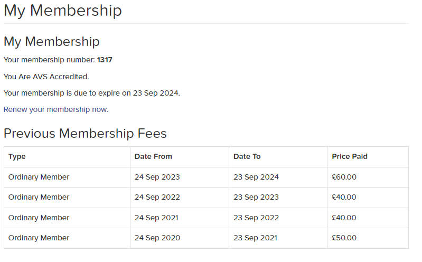Screen dimensions: 422x262
Task: Click the Price Paid column header
Action: (x=350, y=156)
